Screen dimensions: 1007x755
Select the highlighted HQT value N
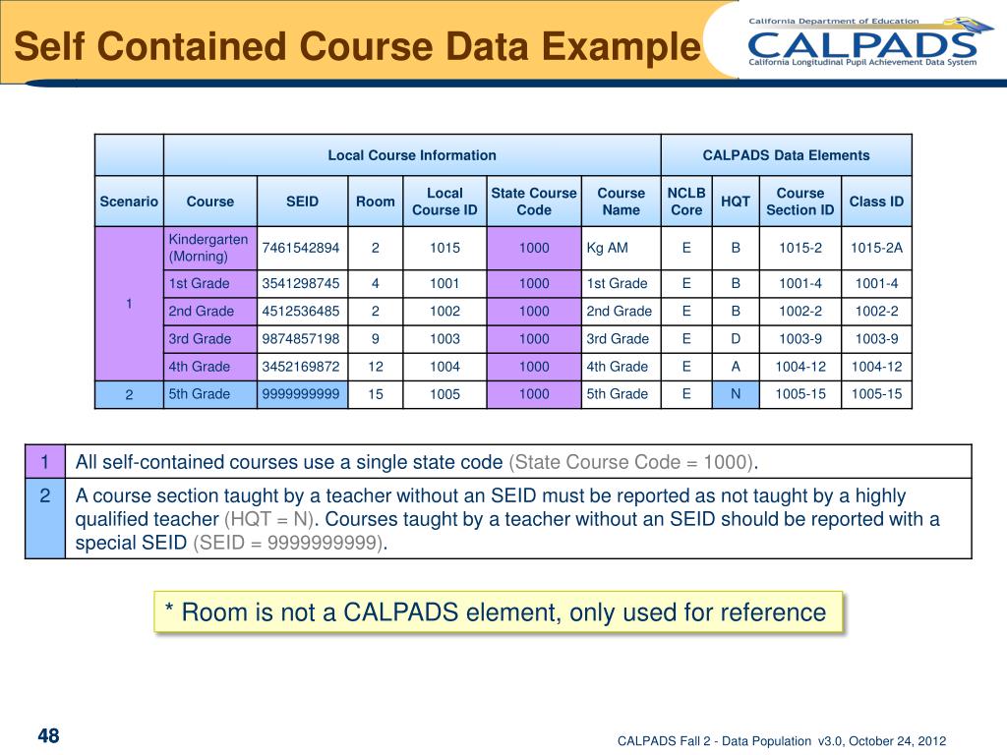click(x=736, y=394)
